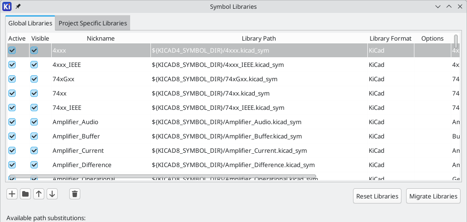Click Options cell in the 4xxx row

point(432,50)
